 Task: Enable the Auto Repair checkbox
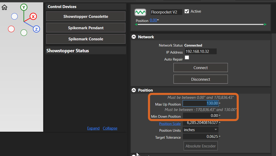tap(187, 58)
